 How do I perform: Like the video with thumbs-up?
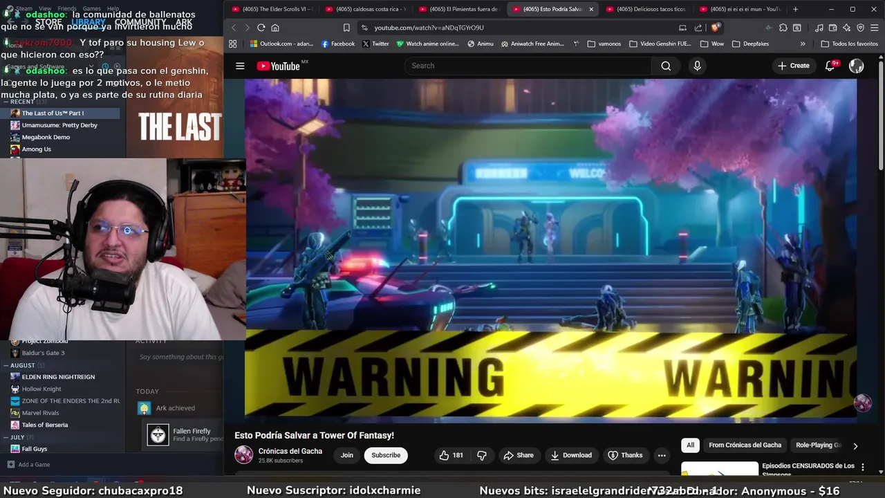[x=450, y=455]
